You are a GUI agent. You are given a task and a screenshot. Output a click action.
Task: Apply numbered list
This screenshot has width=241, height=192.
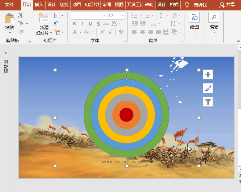click(147, 15)
